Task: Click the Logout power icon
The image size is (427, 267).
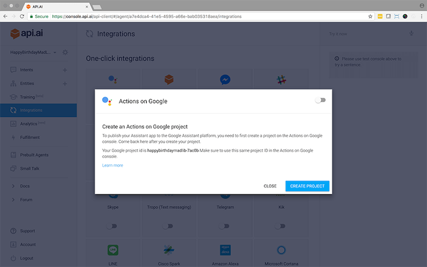Action: [13, 258]
